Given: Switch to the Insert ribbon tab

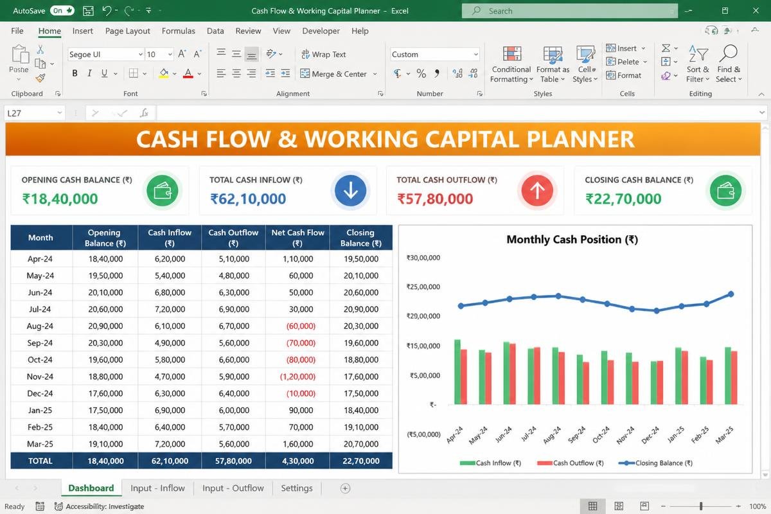Looking at the screenshot, I should [x=83, y=31].
